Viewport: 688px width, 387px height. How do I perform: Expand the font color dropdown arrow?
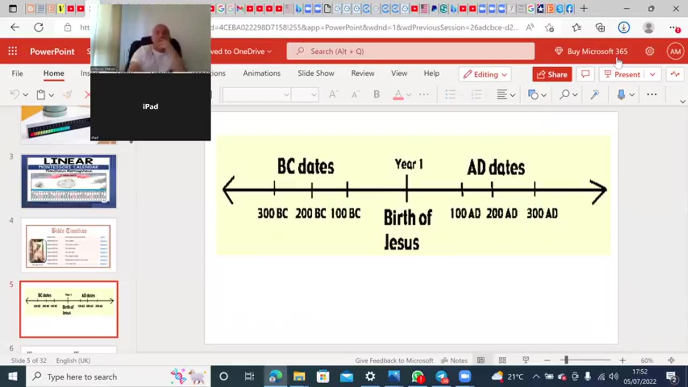(x=408, y=95)
